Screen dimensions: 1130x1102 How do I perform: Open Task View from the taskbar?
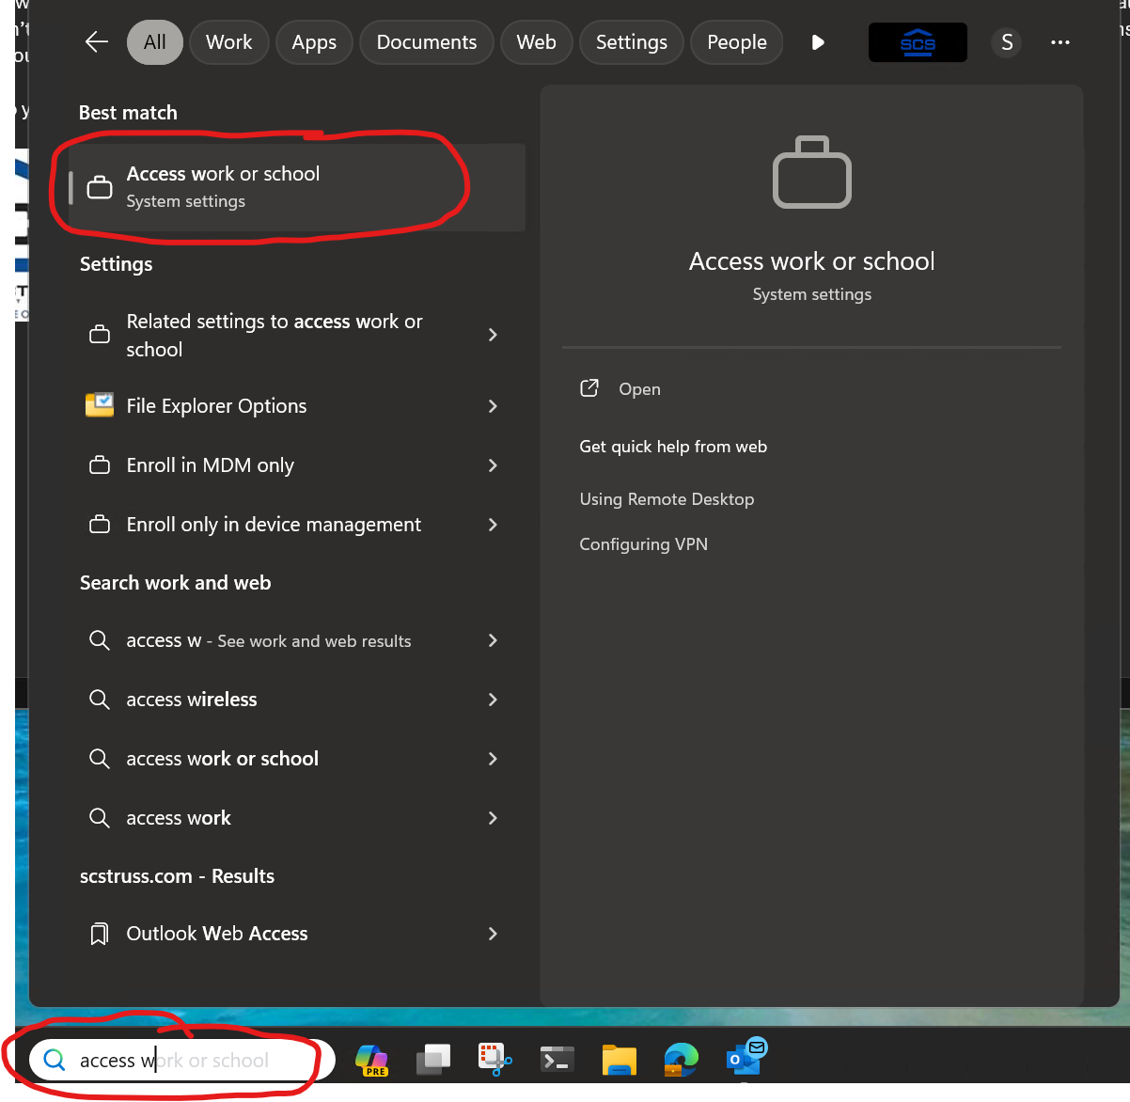coord(433,1060)
